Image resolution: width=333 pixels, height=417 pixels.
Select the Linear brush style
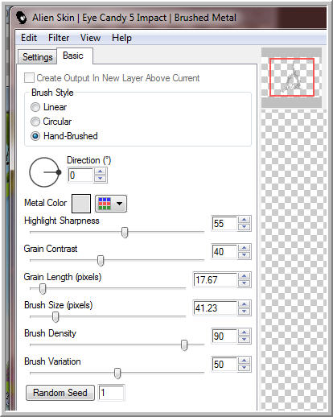coord(35,107)
